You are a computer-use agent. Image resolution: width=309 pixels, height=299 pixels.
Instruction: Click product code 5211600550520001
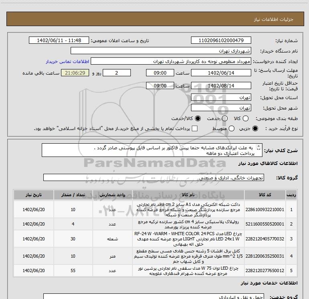(265, 224)
